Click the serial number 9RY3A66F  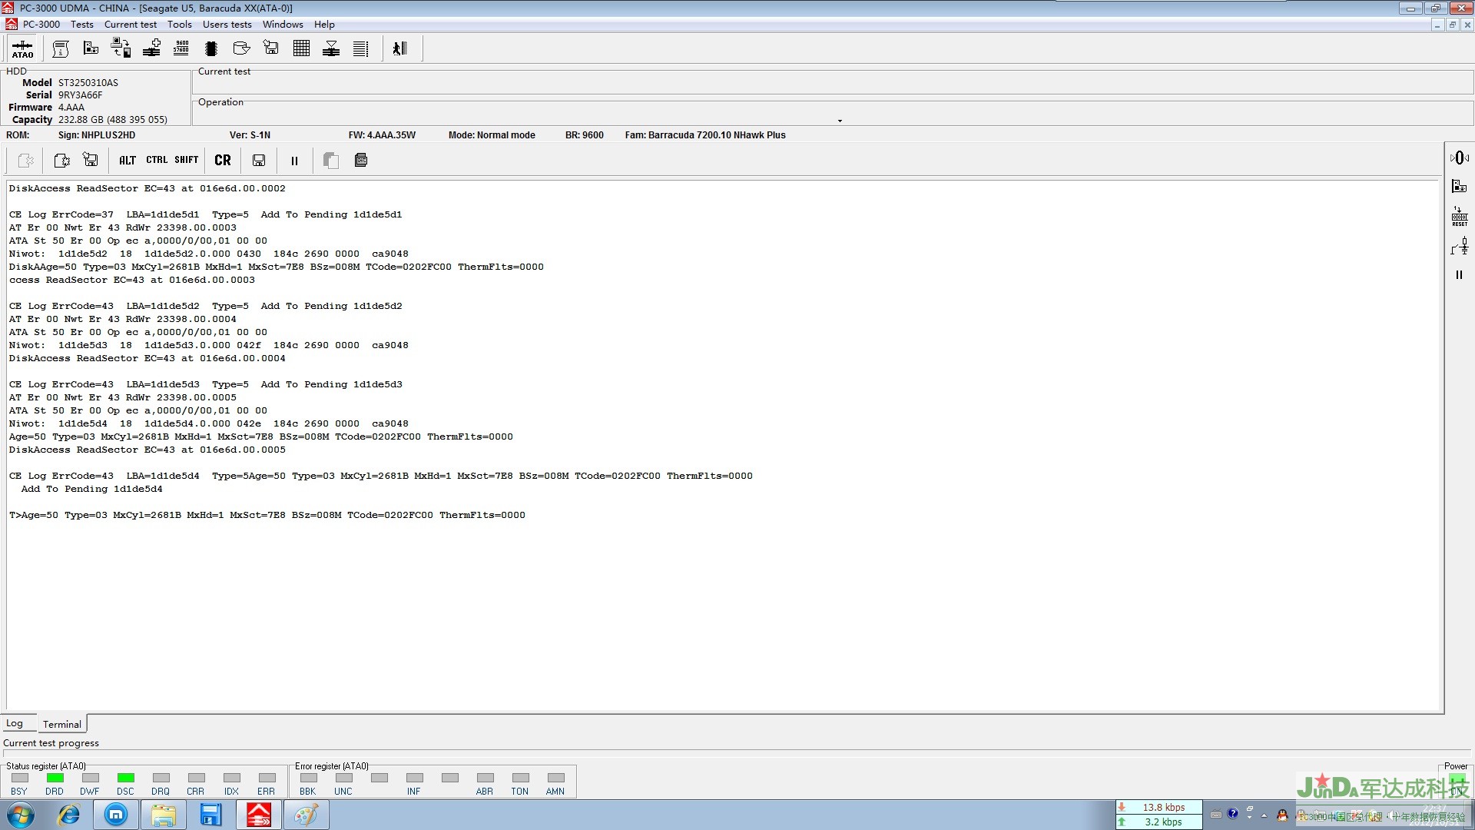pos(81,95)
